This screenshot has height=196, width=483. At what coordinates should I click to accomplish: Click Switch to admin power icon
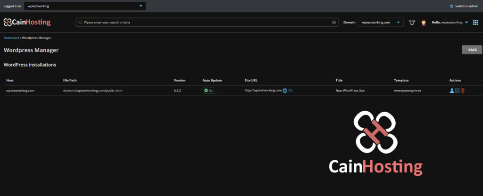coord(451,6)
